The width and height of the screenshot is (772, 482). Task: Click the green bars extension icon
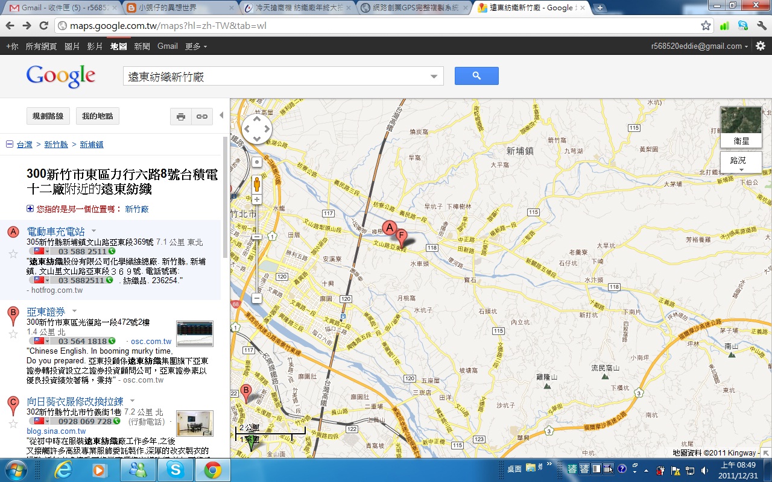[724, 26]
